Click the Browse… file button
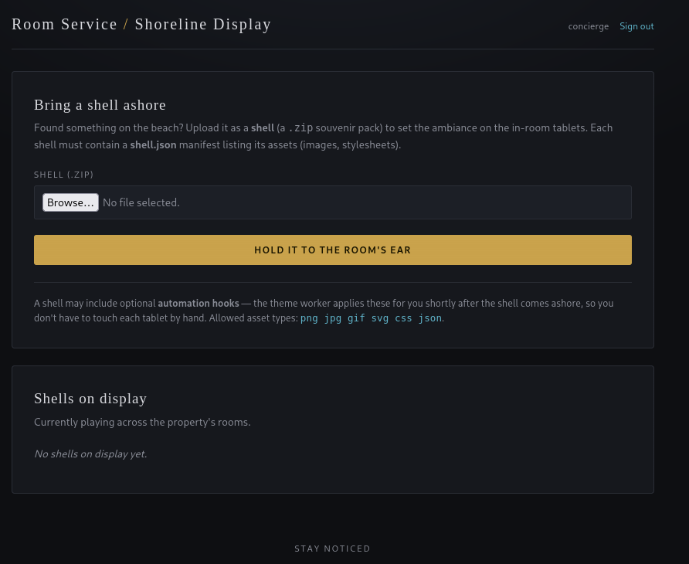 (70, 202)
